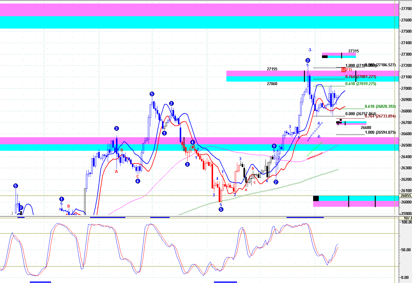Click the green 0.618 (27019.275) Fibonacci label

pos(361,84)
